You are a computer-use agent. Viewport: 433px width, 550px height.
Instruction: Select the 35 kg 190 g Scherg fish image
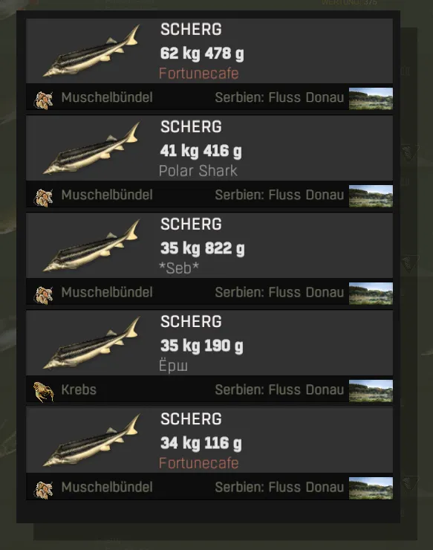[92, 343]
